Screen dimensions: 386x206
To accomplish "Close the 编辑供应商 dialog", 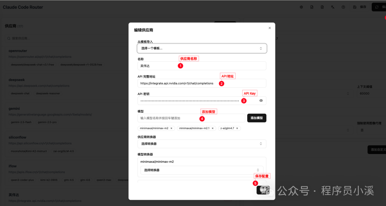I will pyautogui.click(x=269, y=28).
